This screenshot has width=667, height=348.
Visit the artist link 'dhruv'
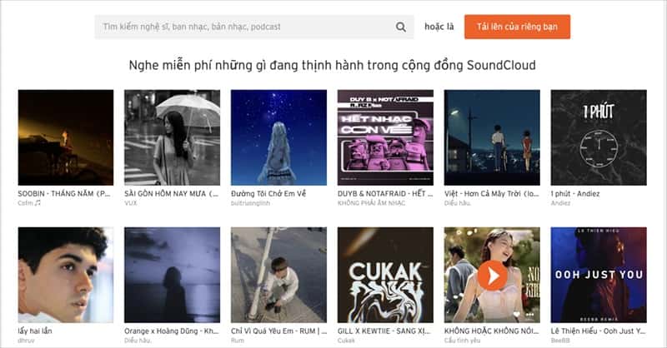(x=28, y=340)
